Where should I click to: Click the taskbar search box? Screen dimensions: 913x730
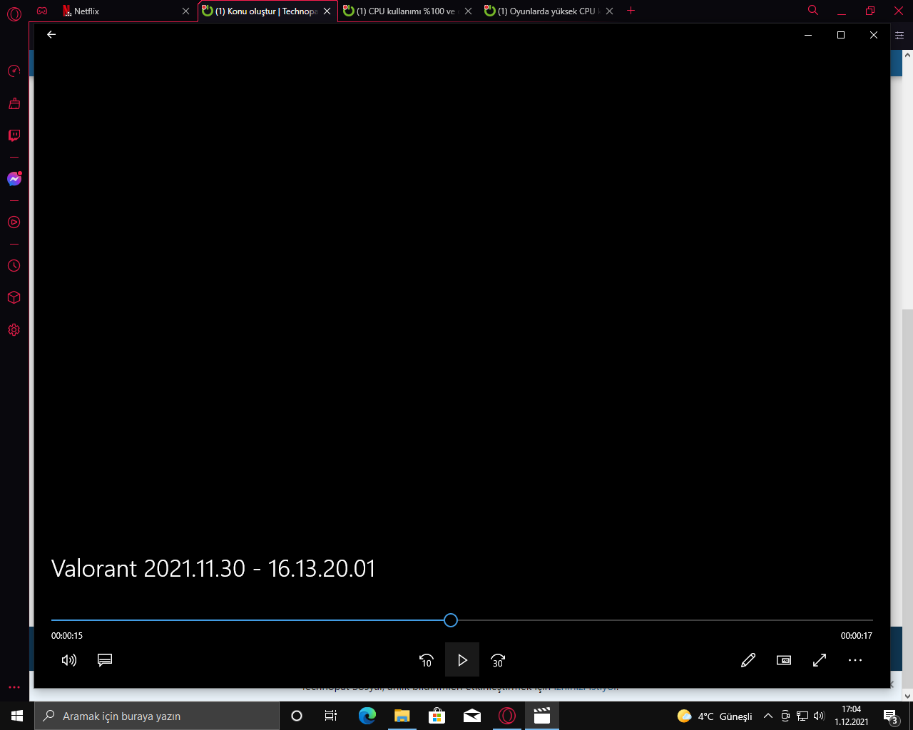coord(157,716)
